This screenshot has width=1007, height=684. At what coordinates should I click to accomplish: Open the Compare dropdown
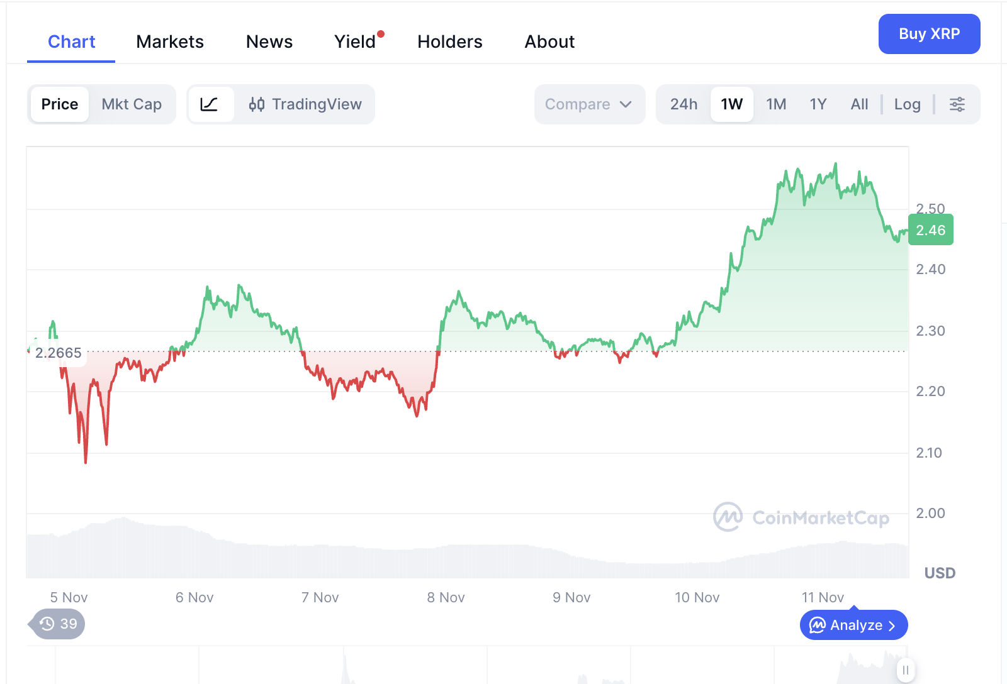coord(577,104)
